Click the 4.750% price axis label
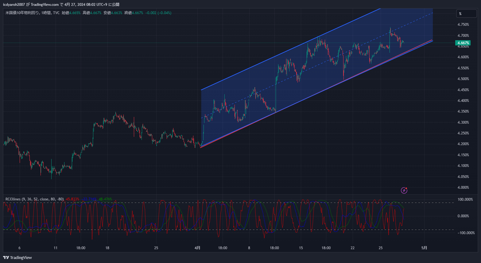This screenshot has height=263, width=481. [x=463, y=25]
